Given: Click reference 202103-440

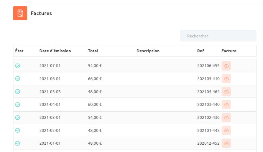Looking at the screenshot, I should (208, 104).
